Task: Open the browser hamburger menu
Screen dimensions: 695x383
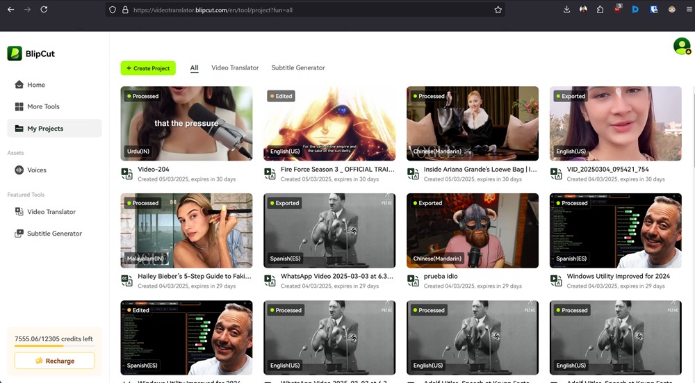Action: pos(689,9)
